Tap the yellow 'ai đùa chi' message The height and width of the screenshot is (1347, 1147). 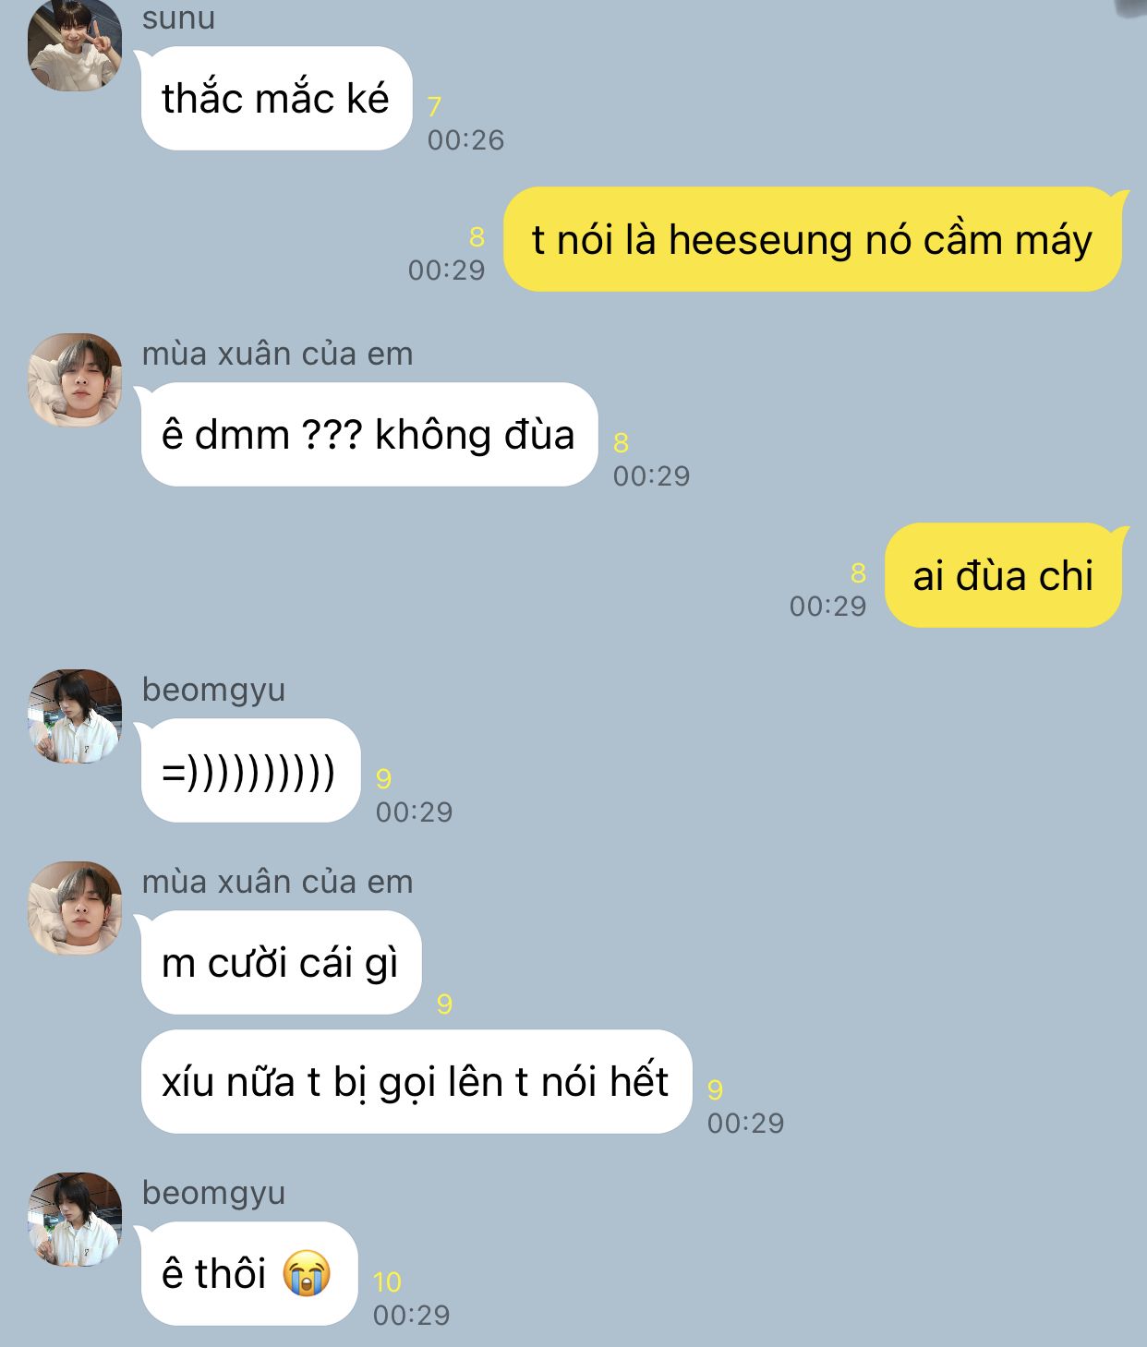point(1006,575)
